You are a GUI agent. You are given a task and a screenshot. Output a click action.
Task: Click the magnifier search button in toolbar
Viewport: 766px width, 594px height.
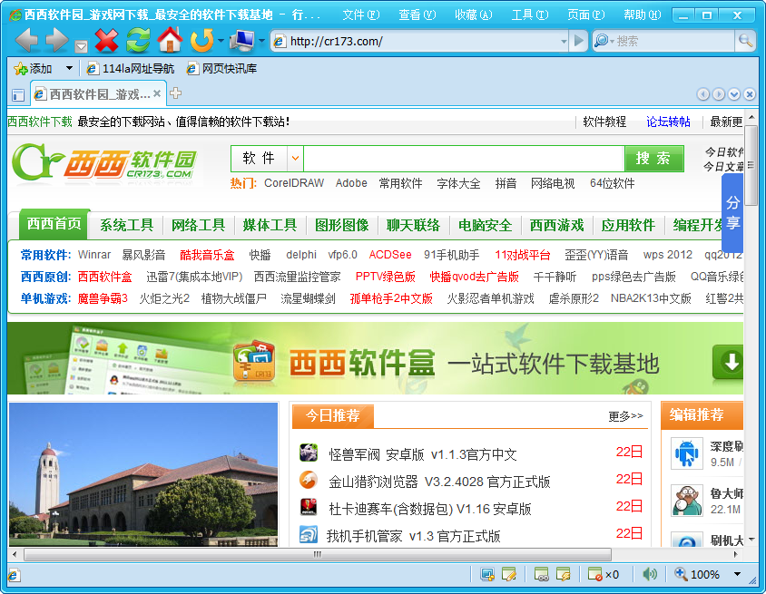tap(745, 41)
